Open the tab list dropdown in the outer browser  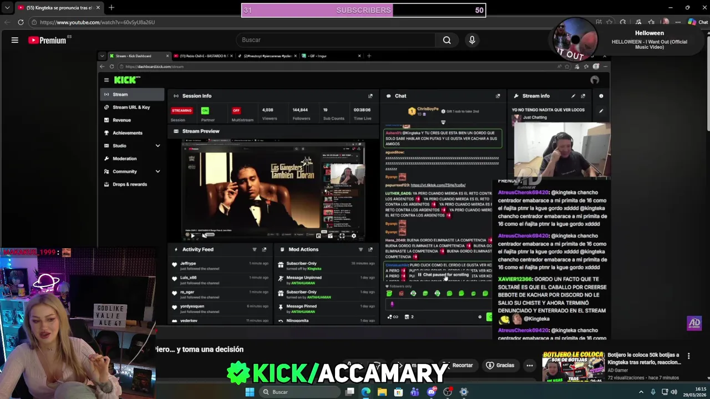(x=7, y=8)
